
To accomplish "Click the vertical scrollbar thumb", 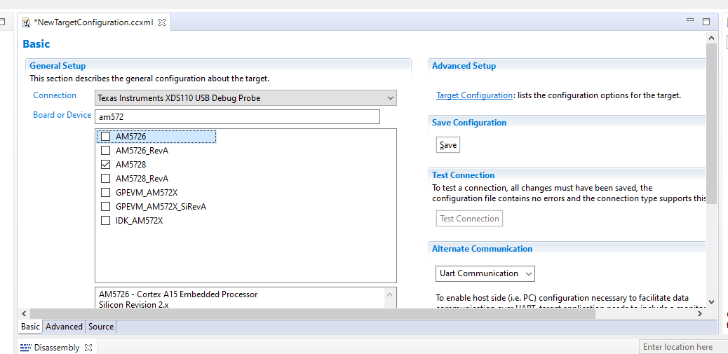I will tap(711, 123).
